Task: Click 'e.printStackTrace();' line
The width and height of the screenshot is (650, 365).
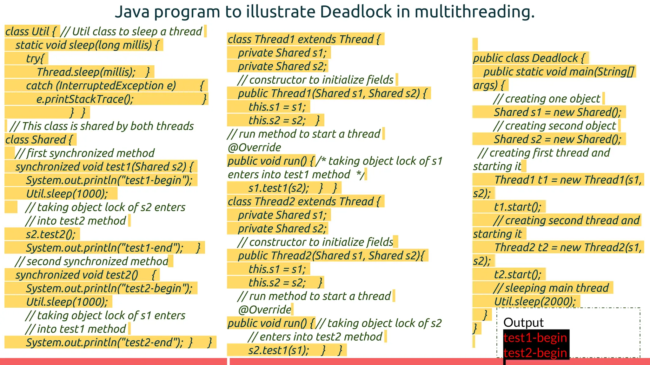Action: (85, 99)
